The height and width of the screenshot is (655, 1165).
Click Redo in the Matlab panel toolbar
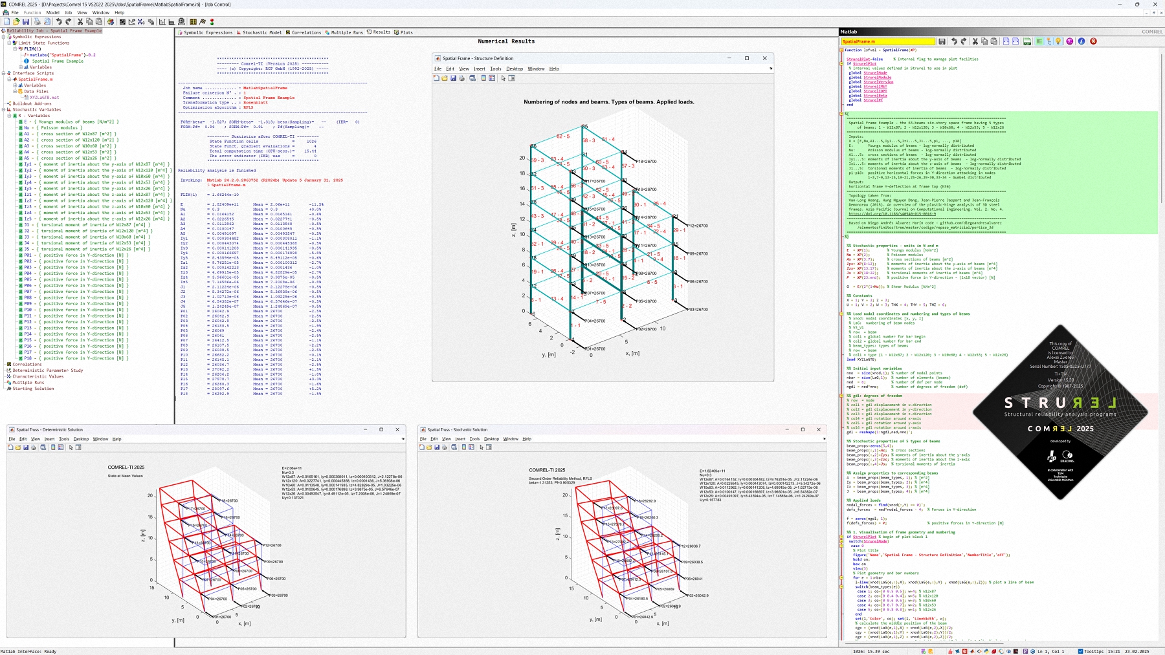(x=964, y=41)
